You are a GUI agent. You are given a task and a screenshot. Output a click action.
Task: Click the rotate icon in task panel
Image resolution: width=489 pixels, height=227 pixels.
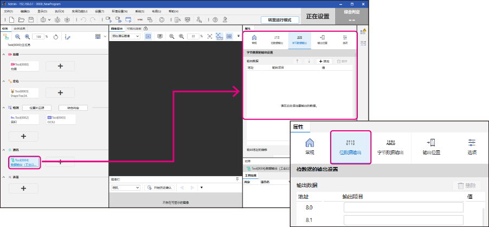point(55,37)
